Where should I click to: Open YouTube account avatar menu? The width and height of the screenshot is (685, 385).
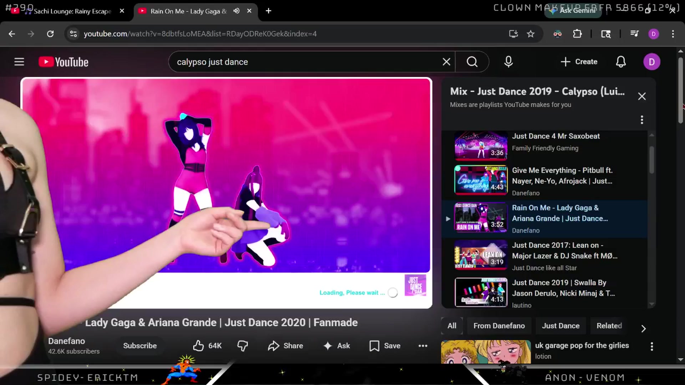652,62
